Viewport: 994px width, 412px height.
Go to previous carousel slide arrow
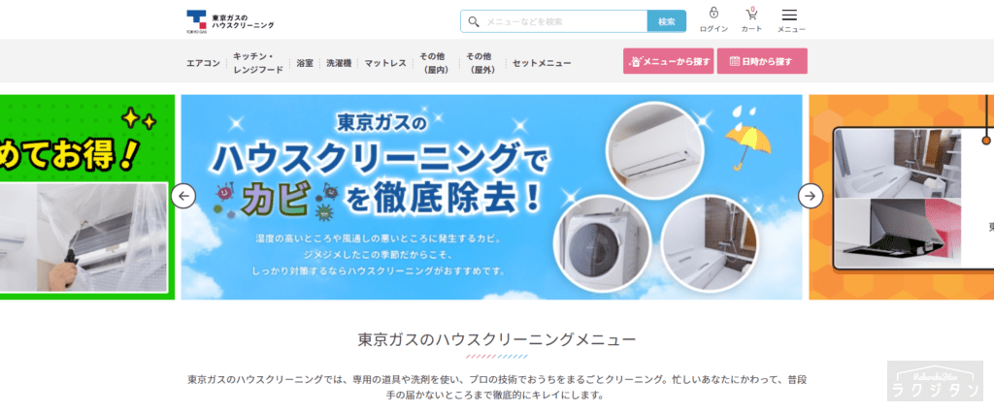click(x=183, y=196)
